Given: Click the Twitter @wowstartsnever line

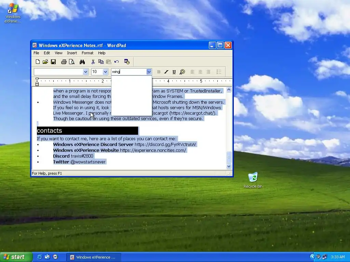Looking at the screenshot, I should coord(79,162).
